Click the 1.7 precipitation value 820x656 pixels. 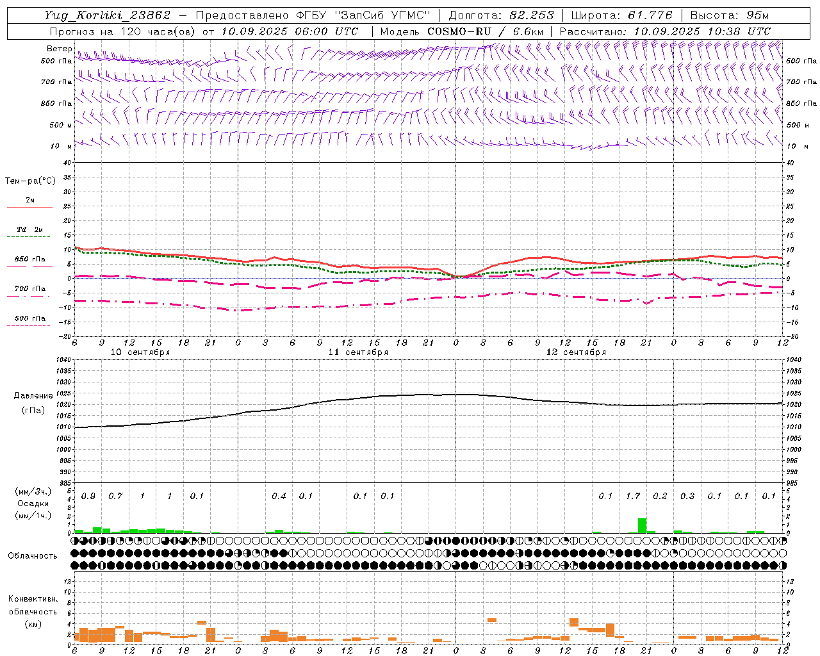633,496
